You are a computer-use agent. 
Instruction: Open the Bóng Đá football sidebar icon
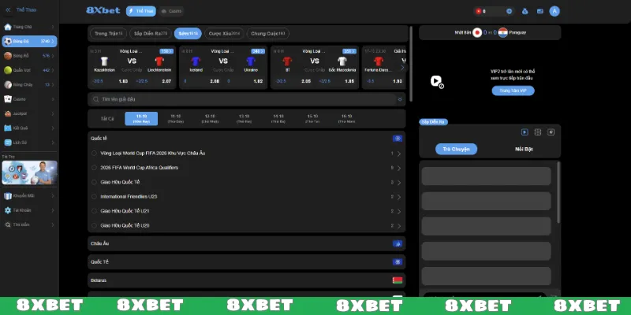point(7,41)
